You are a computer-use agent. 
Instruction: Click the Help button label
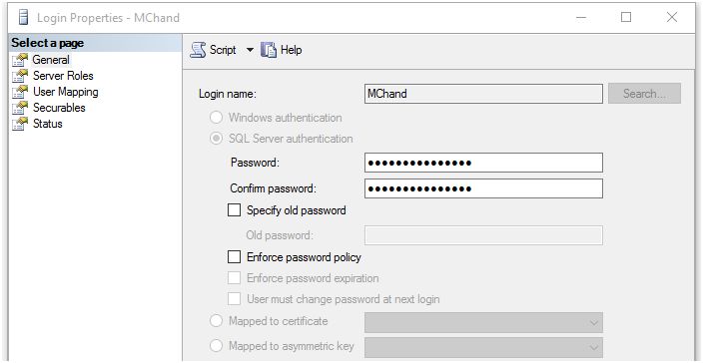tap(291, 50)
